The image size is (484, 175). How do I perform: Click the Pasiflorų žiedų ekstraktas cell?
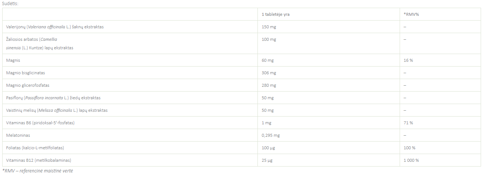(53, 98)
